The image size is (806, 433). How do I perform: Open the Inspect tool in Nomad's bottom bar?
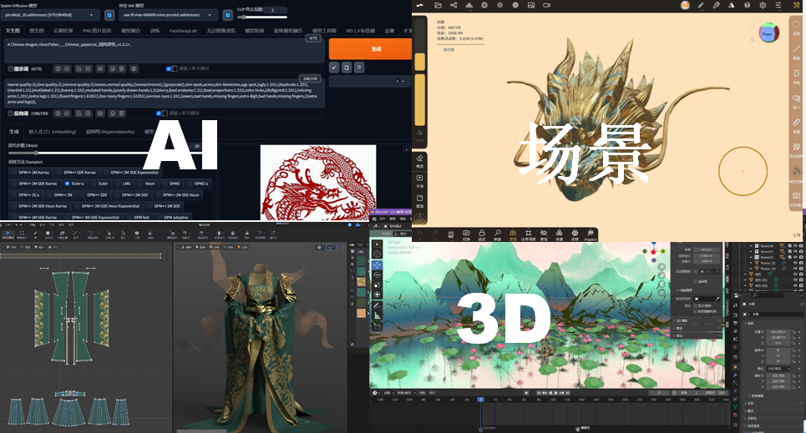click(589, 234)
